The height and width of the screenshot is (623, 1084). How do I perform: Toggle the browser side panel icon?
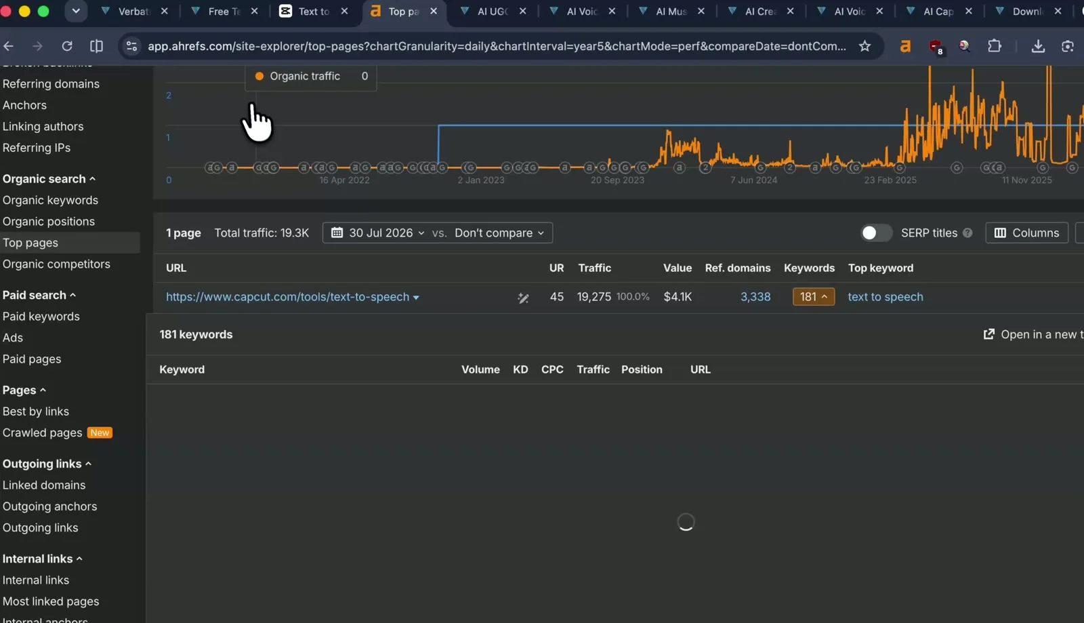(96, 46)
